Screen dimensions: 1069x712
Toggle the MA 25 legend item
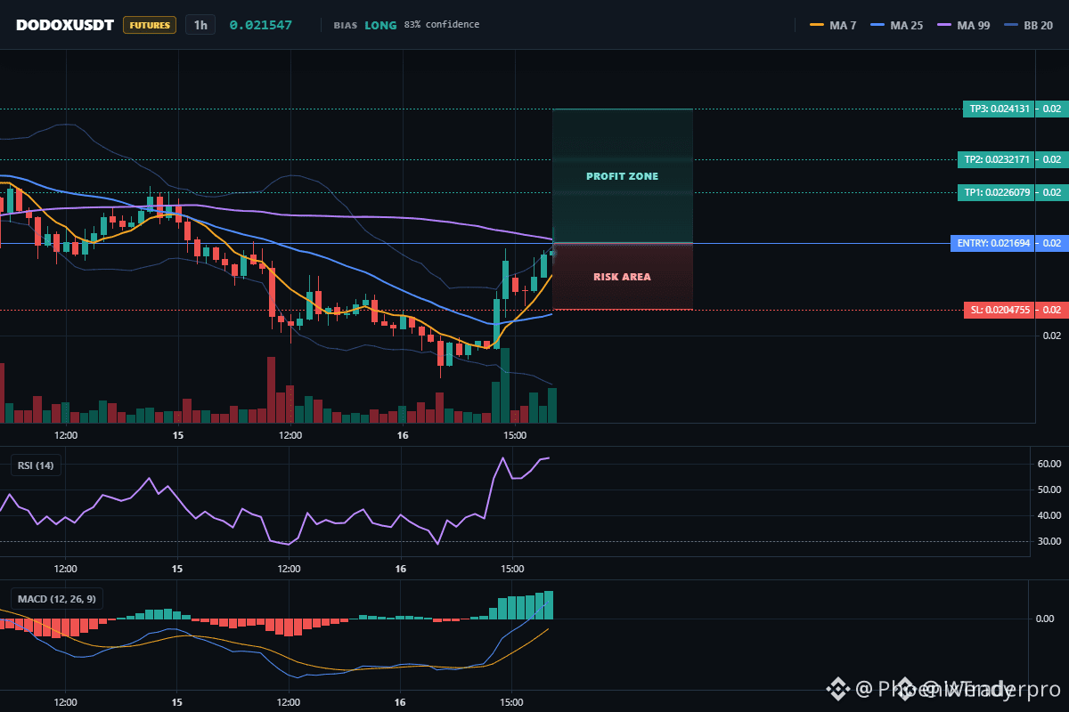898,25
